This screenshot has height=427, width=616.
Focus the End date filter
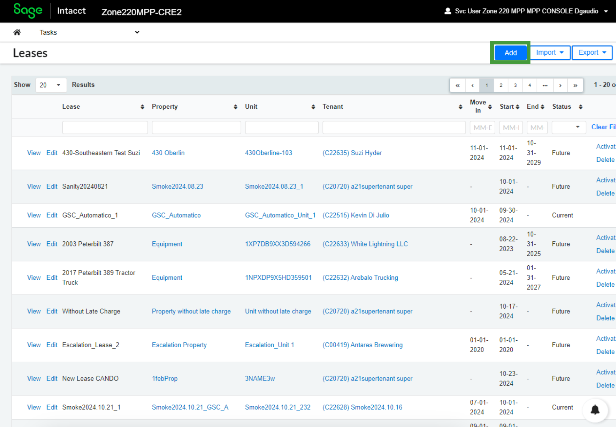[x=537, y=127]
